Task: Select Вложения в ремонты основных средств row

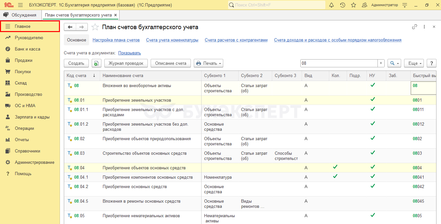Action: point(250,204)
